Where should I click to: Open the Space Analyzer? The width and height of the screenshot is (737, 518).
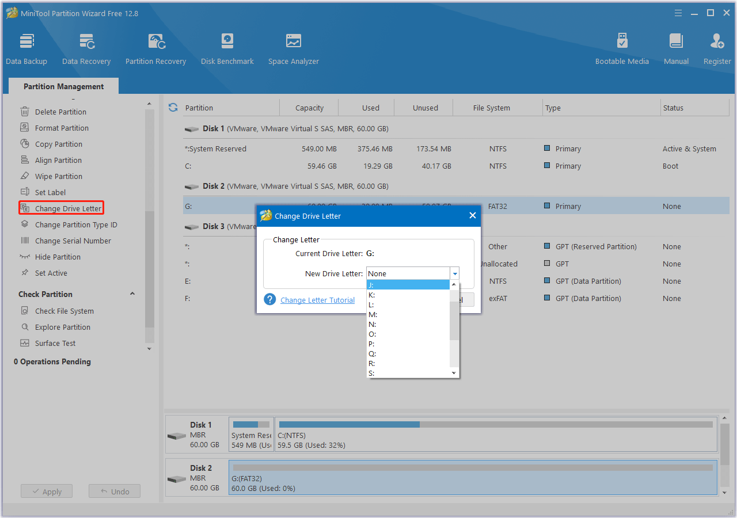click(x=293, y=47)
